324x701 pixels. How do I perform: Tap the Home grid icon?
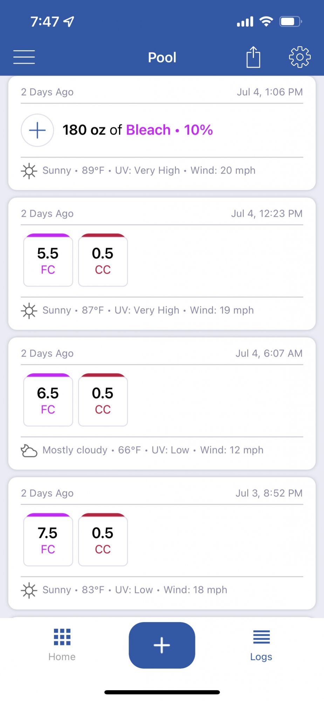coord(62,637)
